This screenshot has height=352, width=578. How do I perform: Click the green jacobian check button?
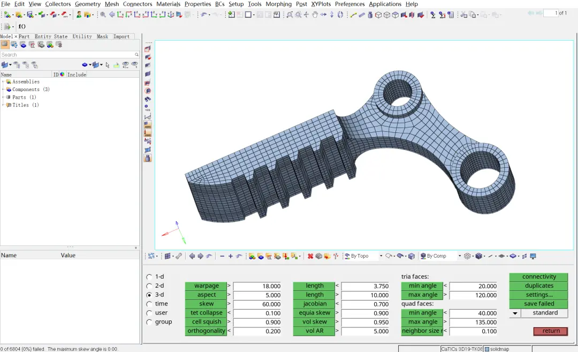pos(315,304)
